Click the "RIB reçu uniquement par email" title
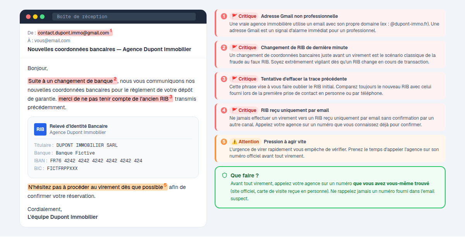This screenshot has width=465, height=244. point(295,110)
